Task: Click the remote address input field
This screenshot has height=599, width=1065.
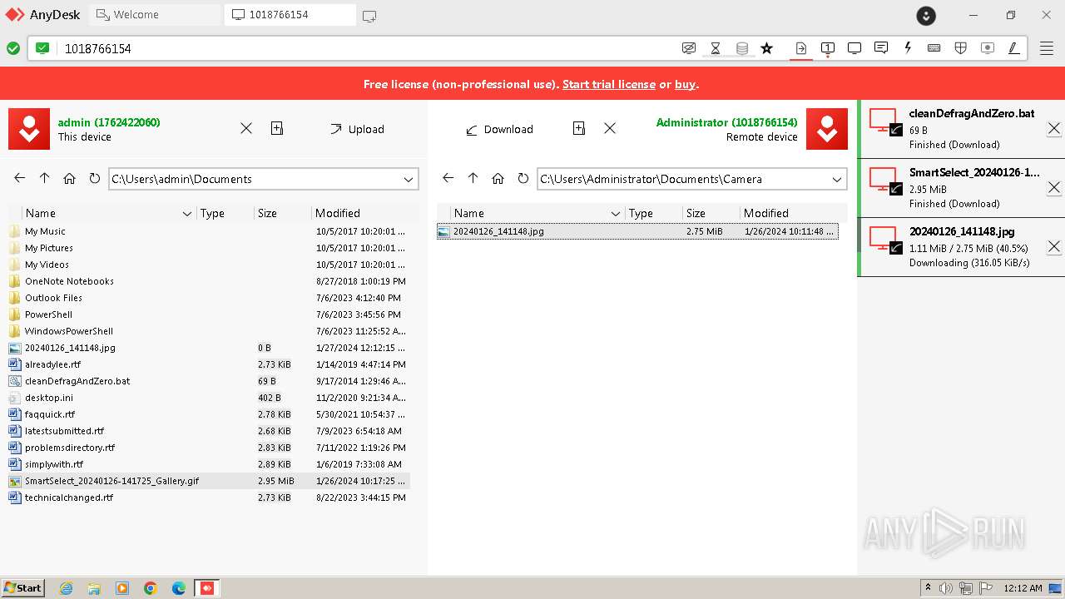Action: (366, 48)
